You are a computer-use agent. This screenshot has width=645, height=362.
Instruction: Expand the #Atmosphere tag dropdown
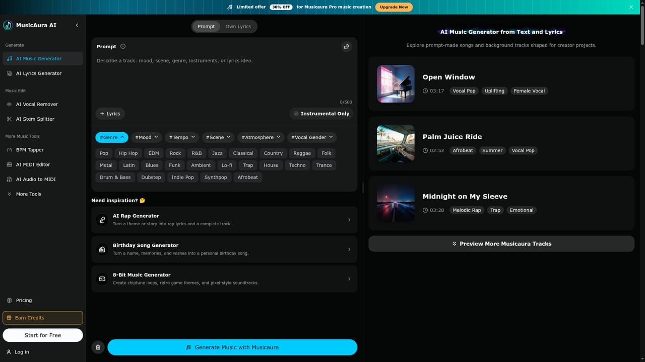click(261, 137)
